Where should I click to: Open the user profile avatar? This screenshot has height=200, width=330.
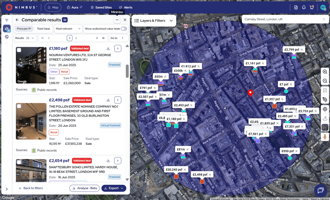click(x=323, y=7)
